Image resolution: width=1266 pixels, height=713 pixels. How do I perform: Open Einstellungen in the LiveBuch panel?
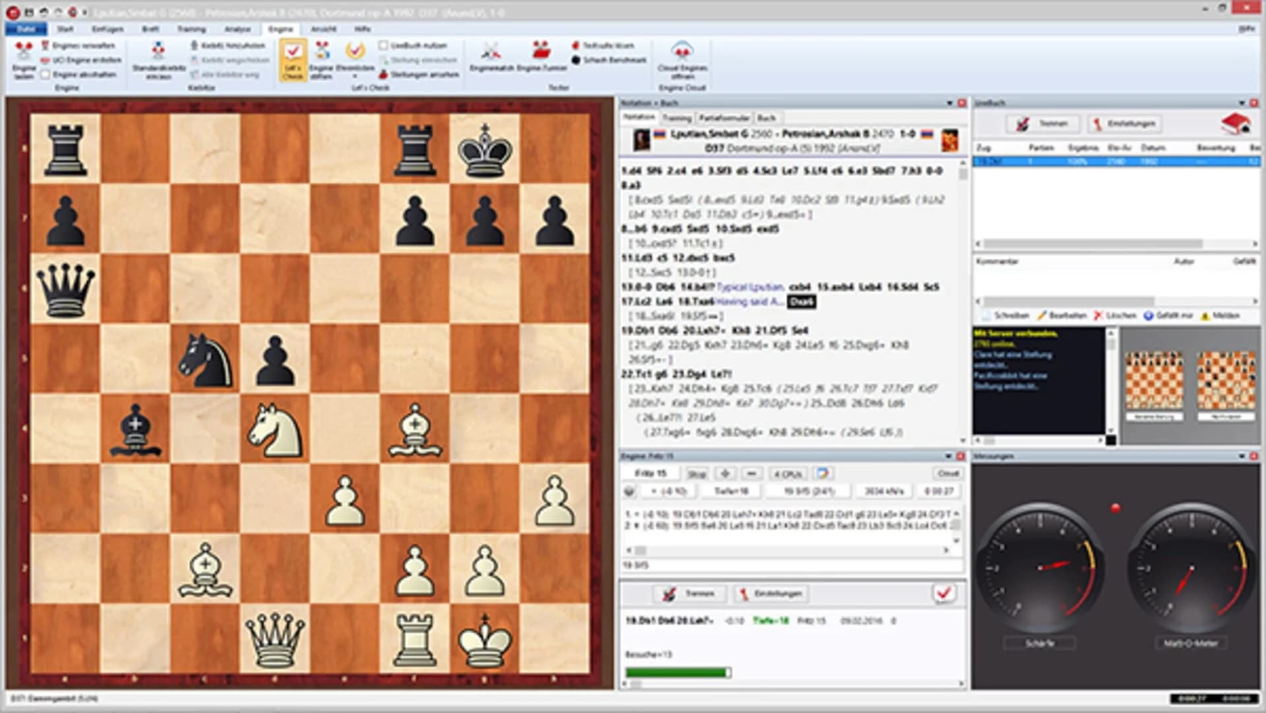pyautogui.click(x=1125, y=123)
